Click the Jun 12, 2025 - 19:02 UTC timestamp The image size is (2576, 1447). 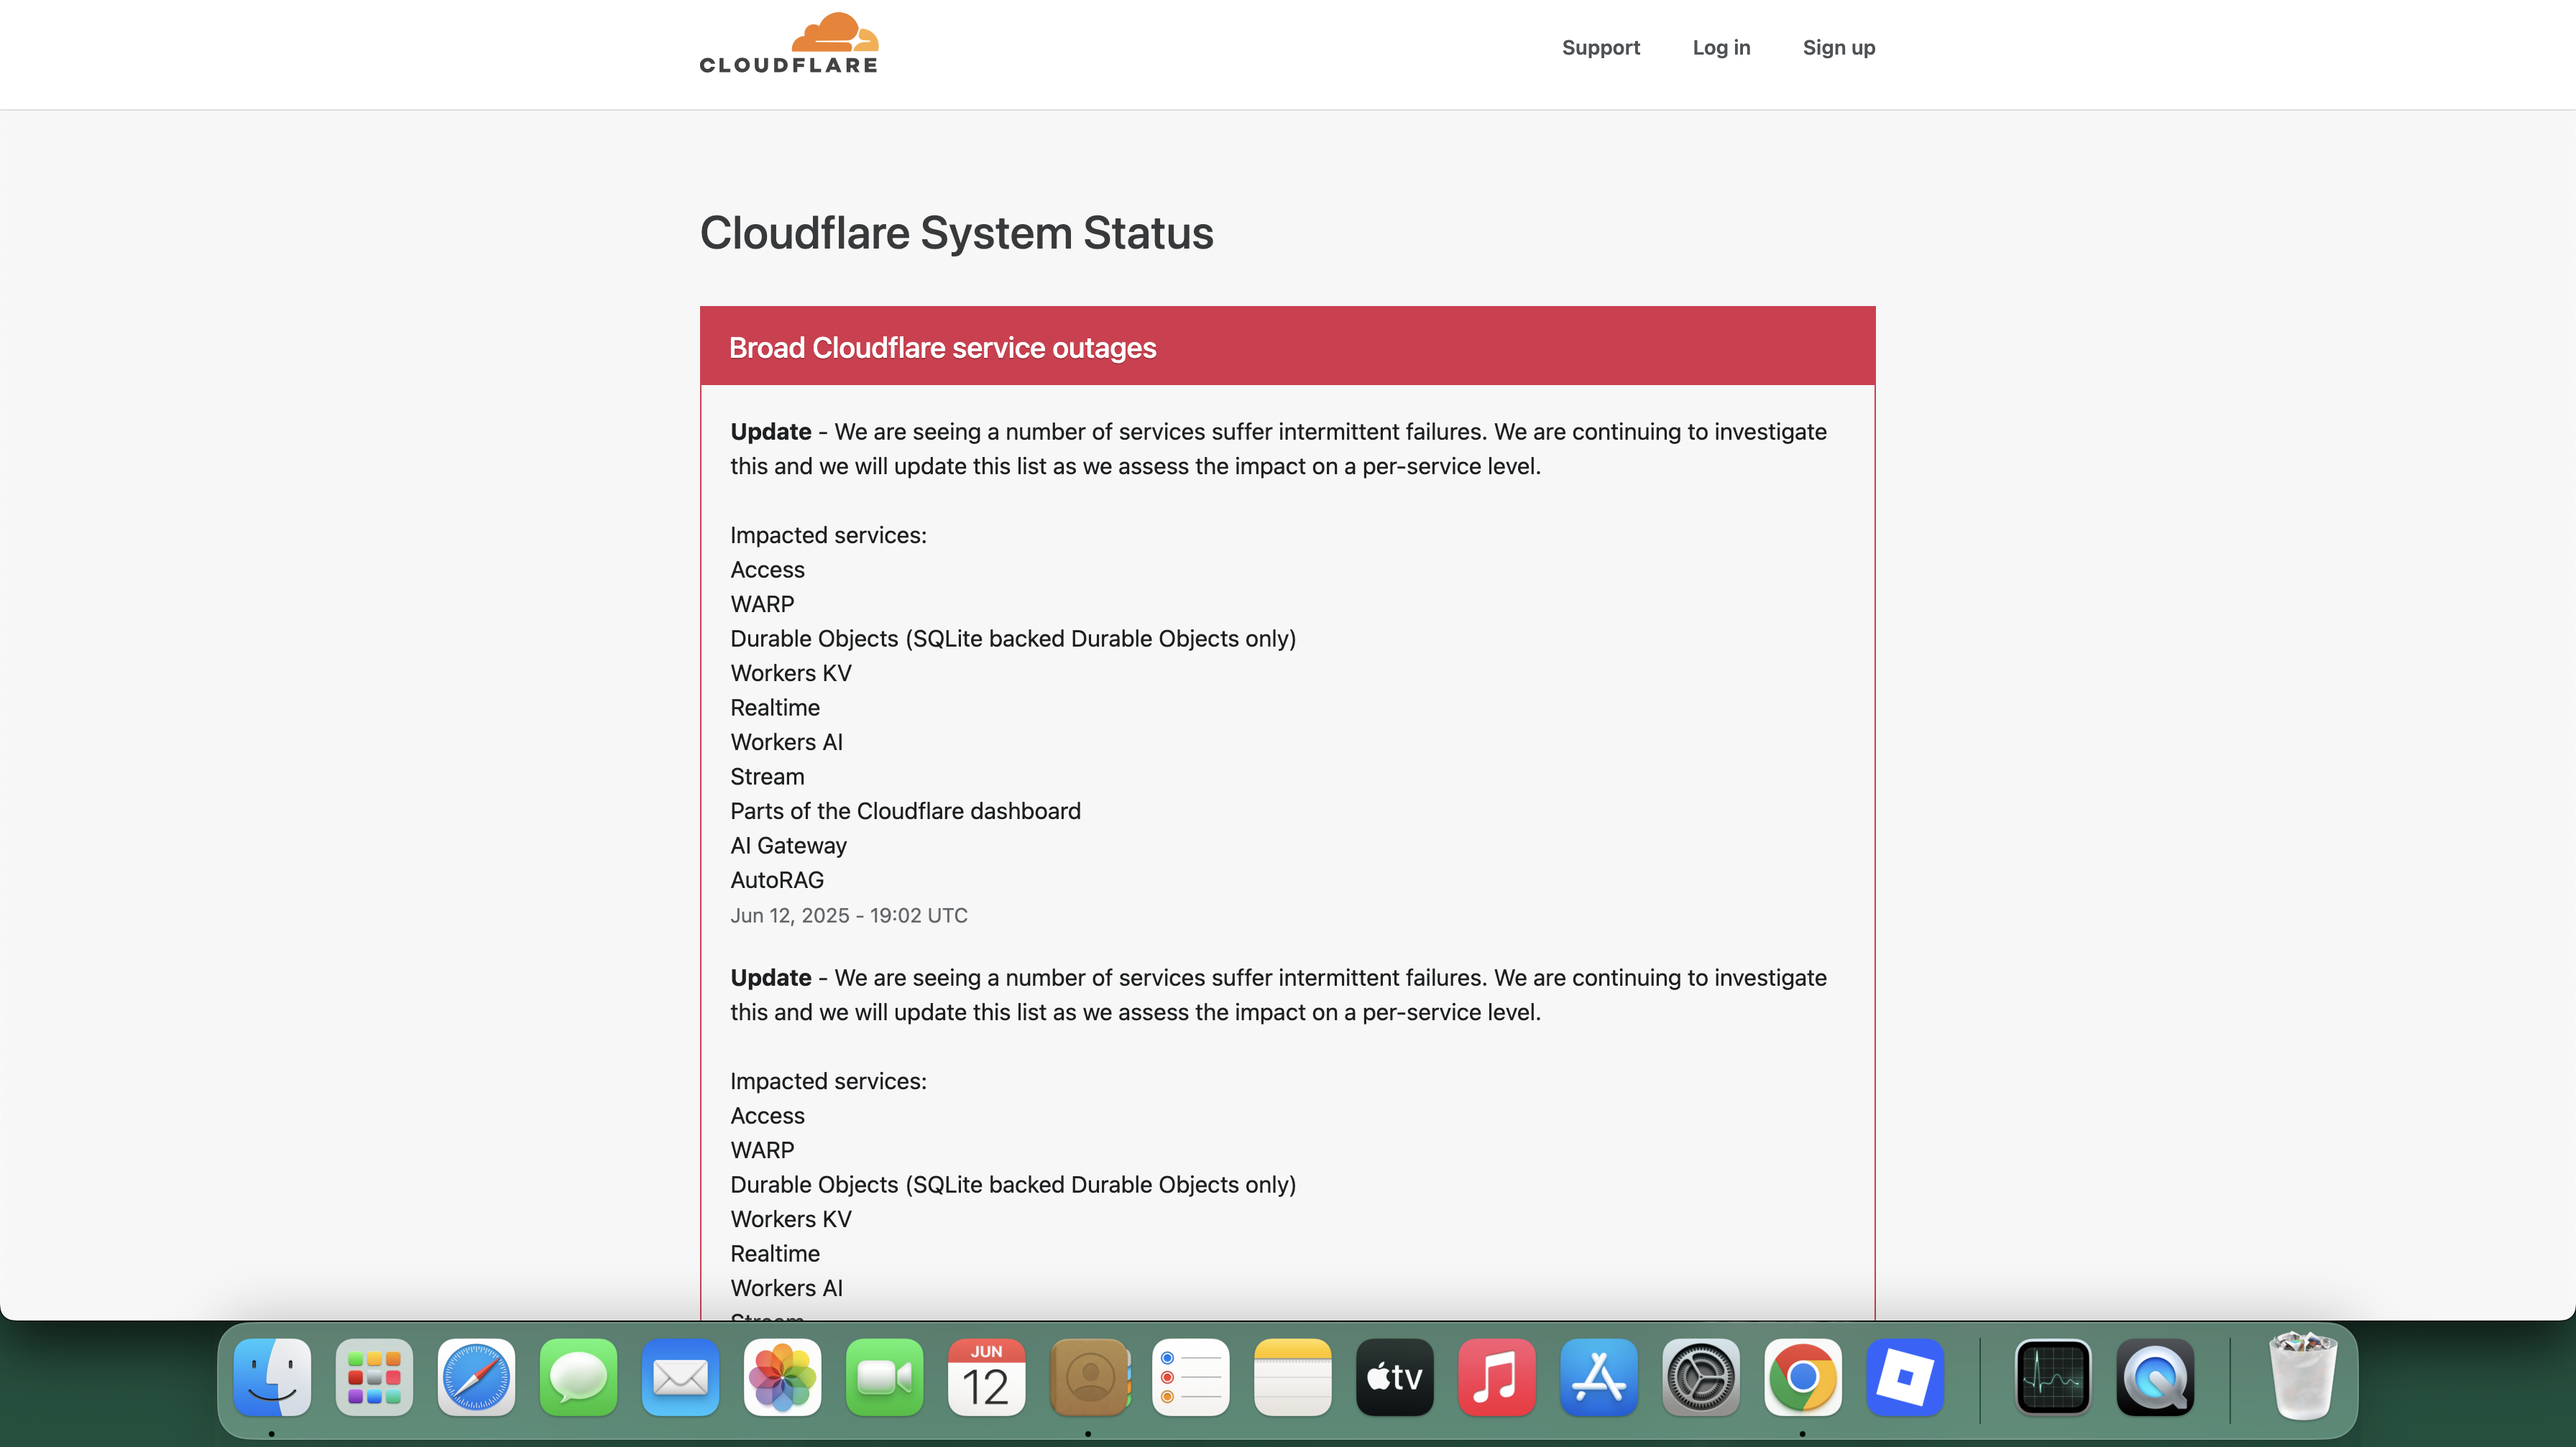(x=848, y=915)
